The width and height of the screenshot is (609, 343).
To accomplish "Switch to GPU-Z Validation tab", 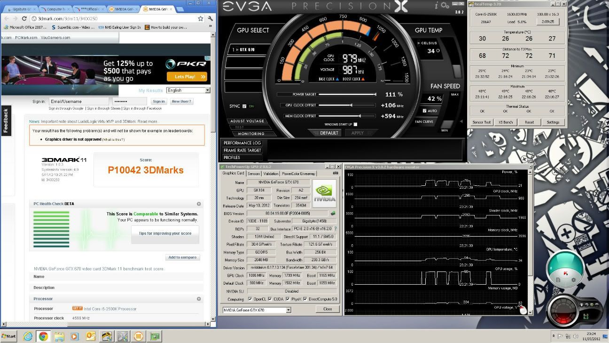I will point(271,174).
